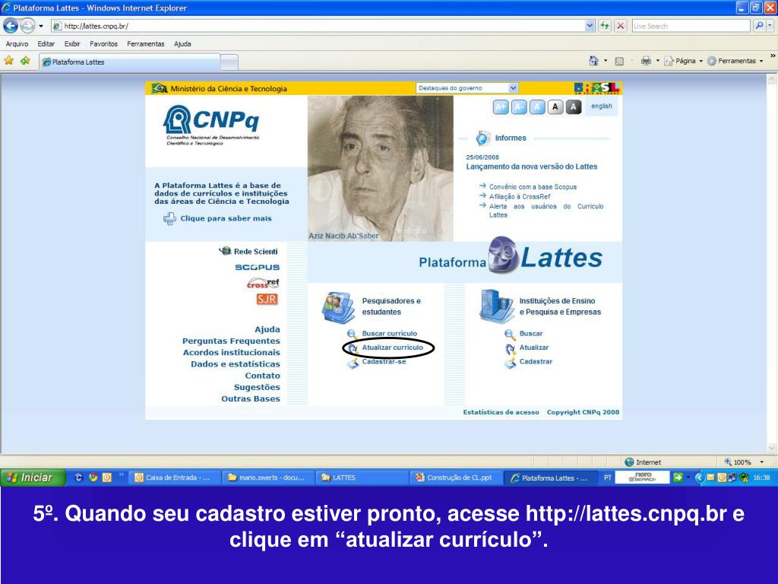778x584 pixels.
Task: Click the Acordos institucionais link
Action: coord(231,353)
